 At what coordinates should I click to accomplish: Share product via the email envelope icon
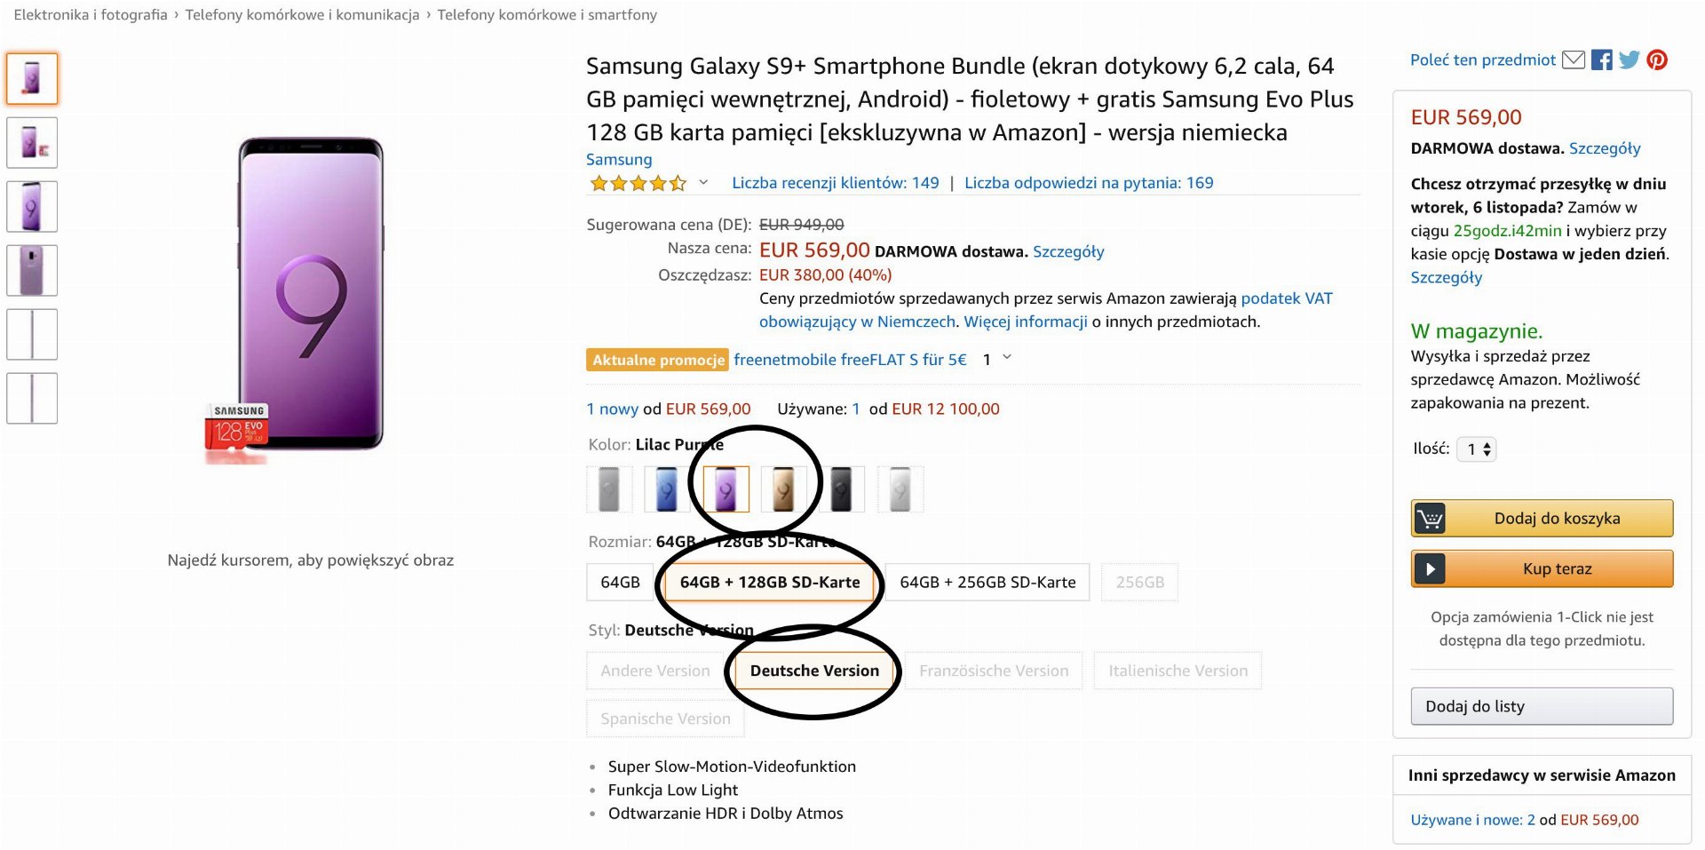pyautogui.click(x=1573, y=60)
